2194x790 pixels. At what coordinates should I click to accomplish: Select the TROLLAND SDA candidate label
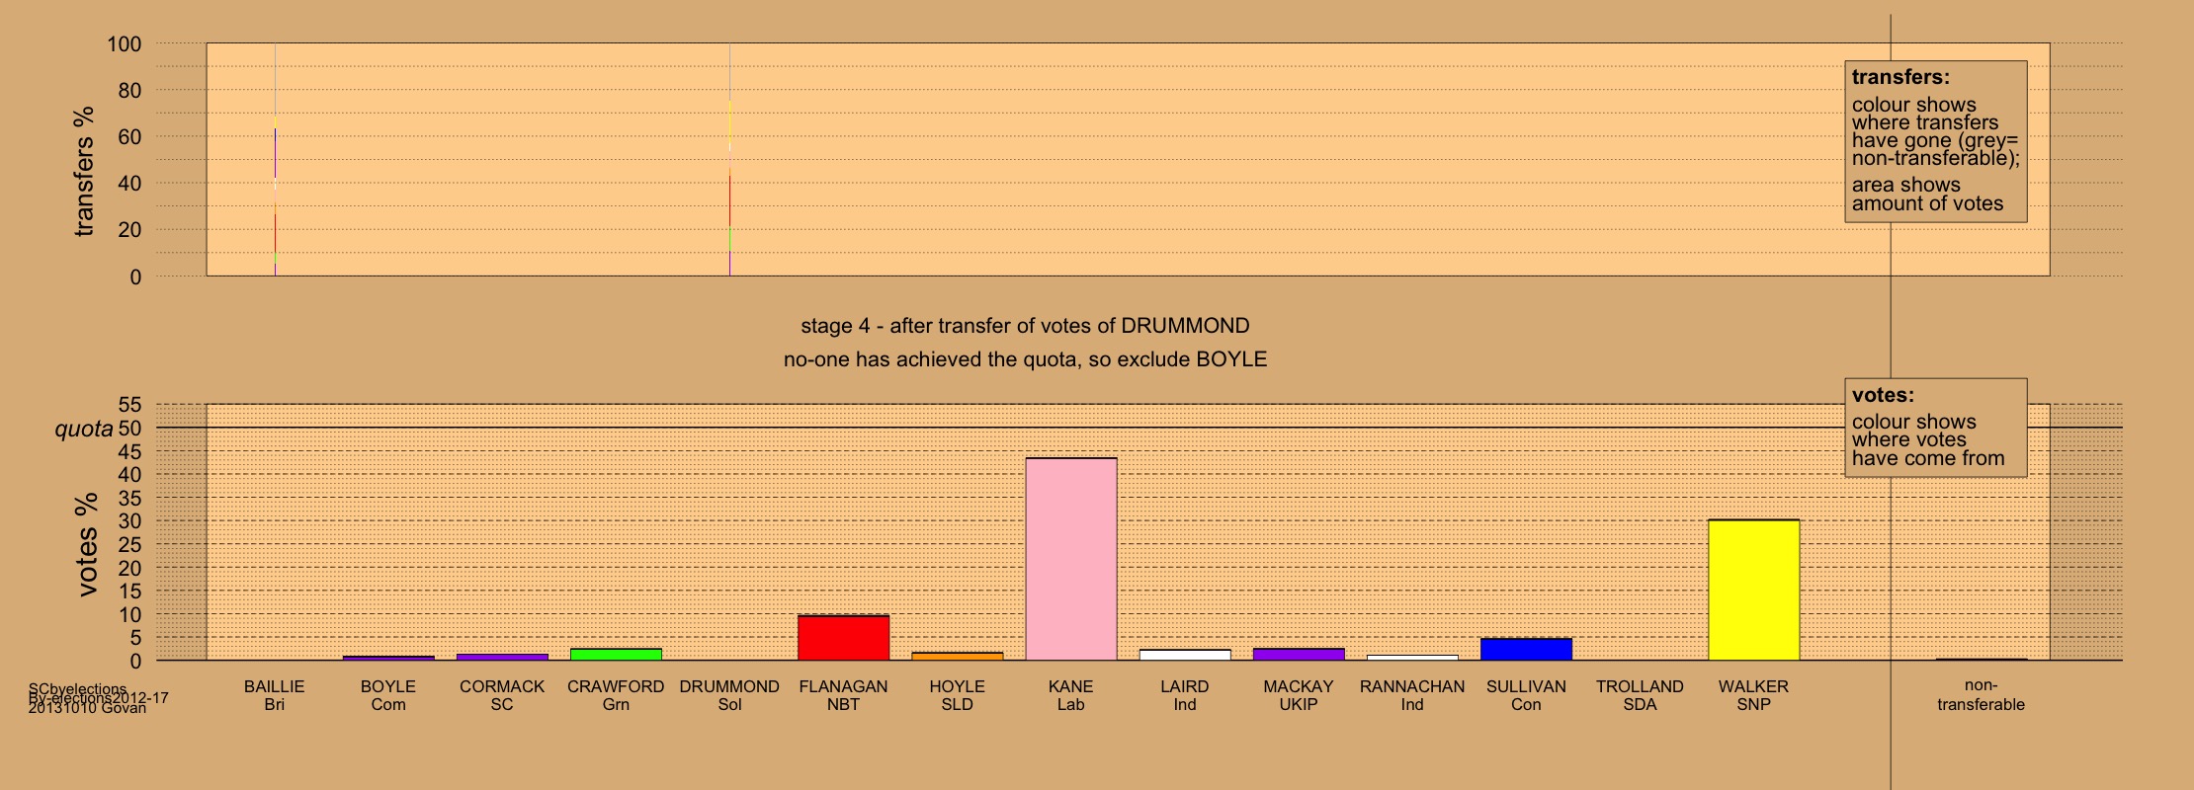1640,695
